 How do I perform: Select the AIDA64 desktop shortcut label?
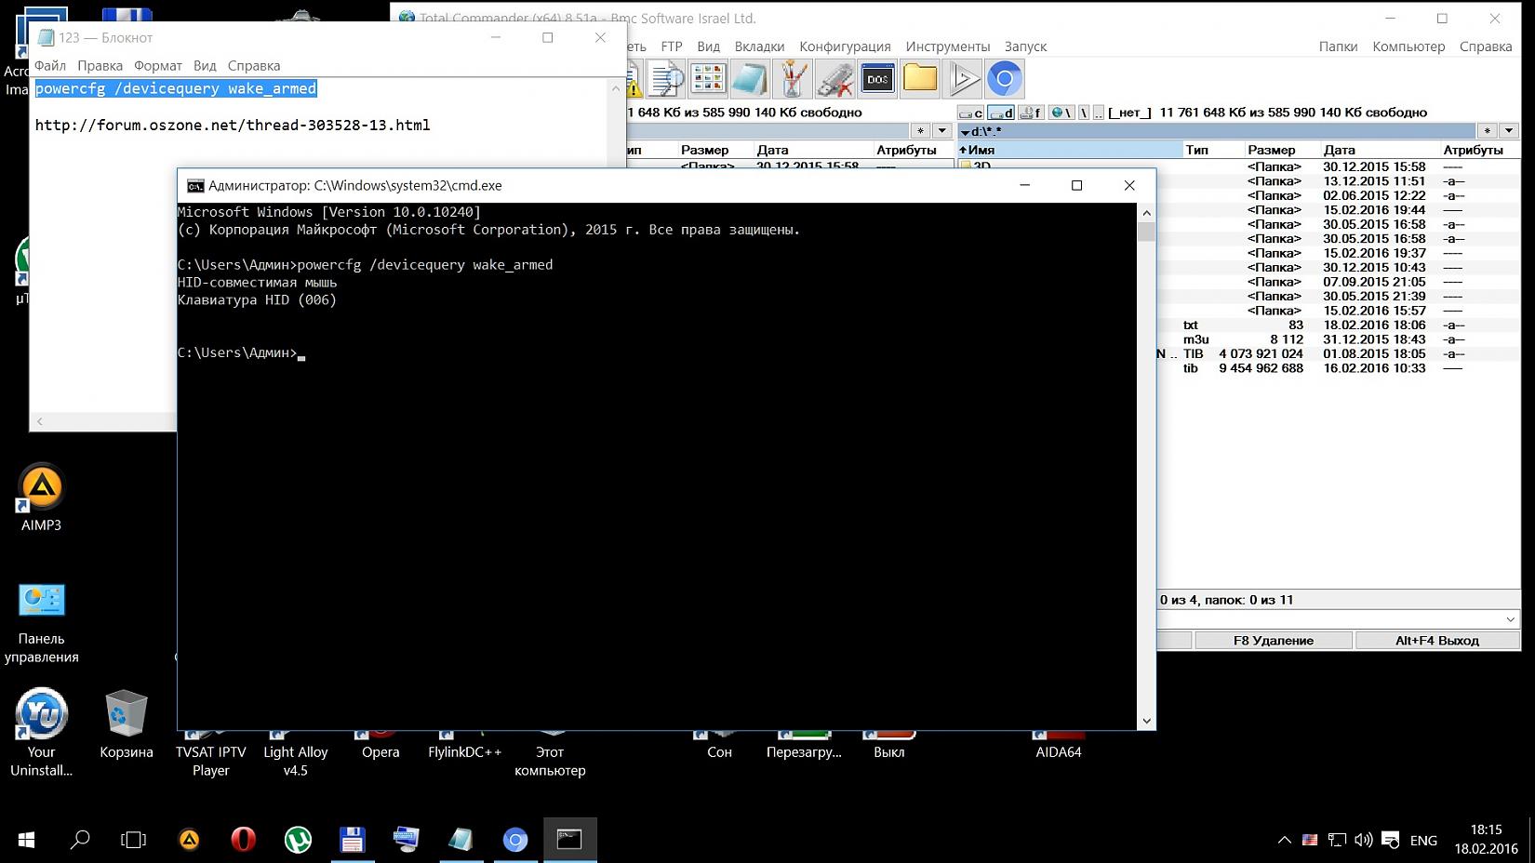click(x=1059, y=752)
